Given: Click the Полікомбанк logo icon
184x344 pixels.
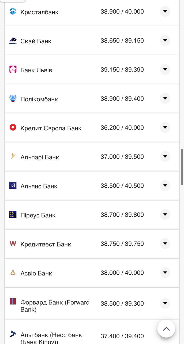Looking at the screenshot, I should [13, 98].
